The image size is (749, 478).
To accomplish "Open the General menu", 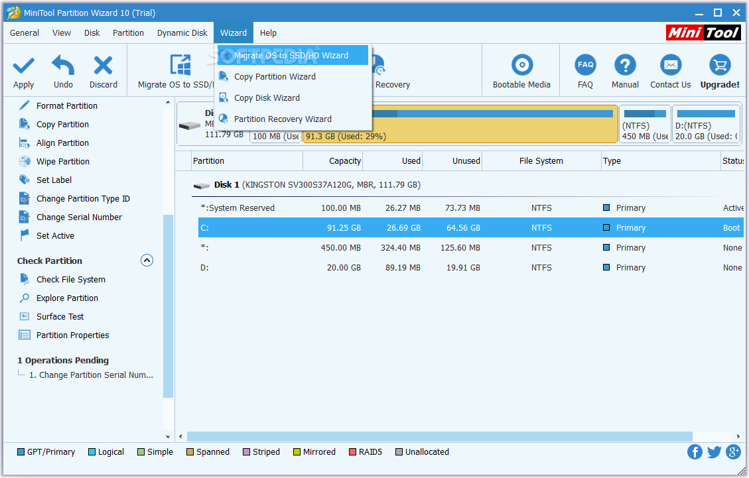I will pos(25,33).
